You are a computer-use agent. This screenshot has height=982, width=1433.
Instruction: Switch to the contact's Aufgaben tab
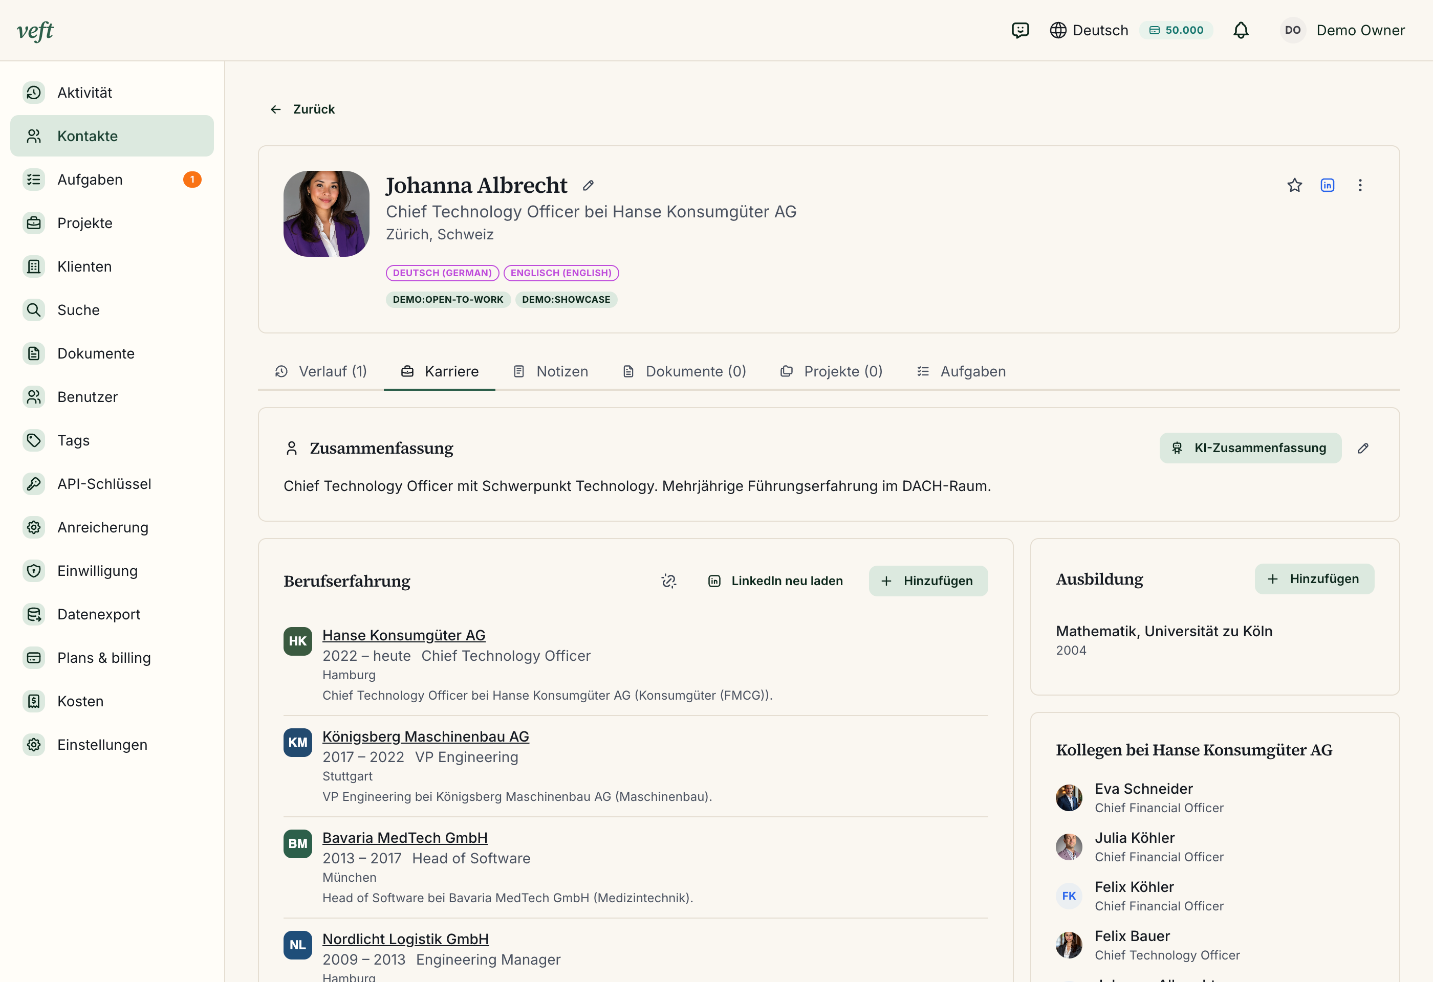coord(961,371)
